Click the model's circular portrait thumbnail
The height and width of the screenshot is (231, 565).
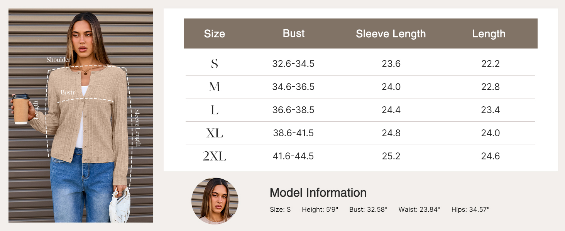[215, 201]
